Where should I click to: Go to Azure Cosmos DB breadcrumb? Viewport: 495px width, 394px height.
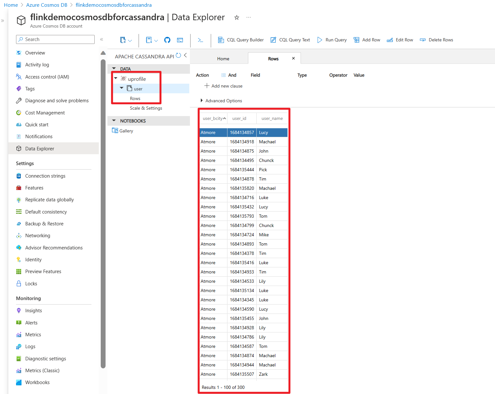(47, 5)
